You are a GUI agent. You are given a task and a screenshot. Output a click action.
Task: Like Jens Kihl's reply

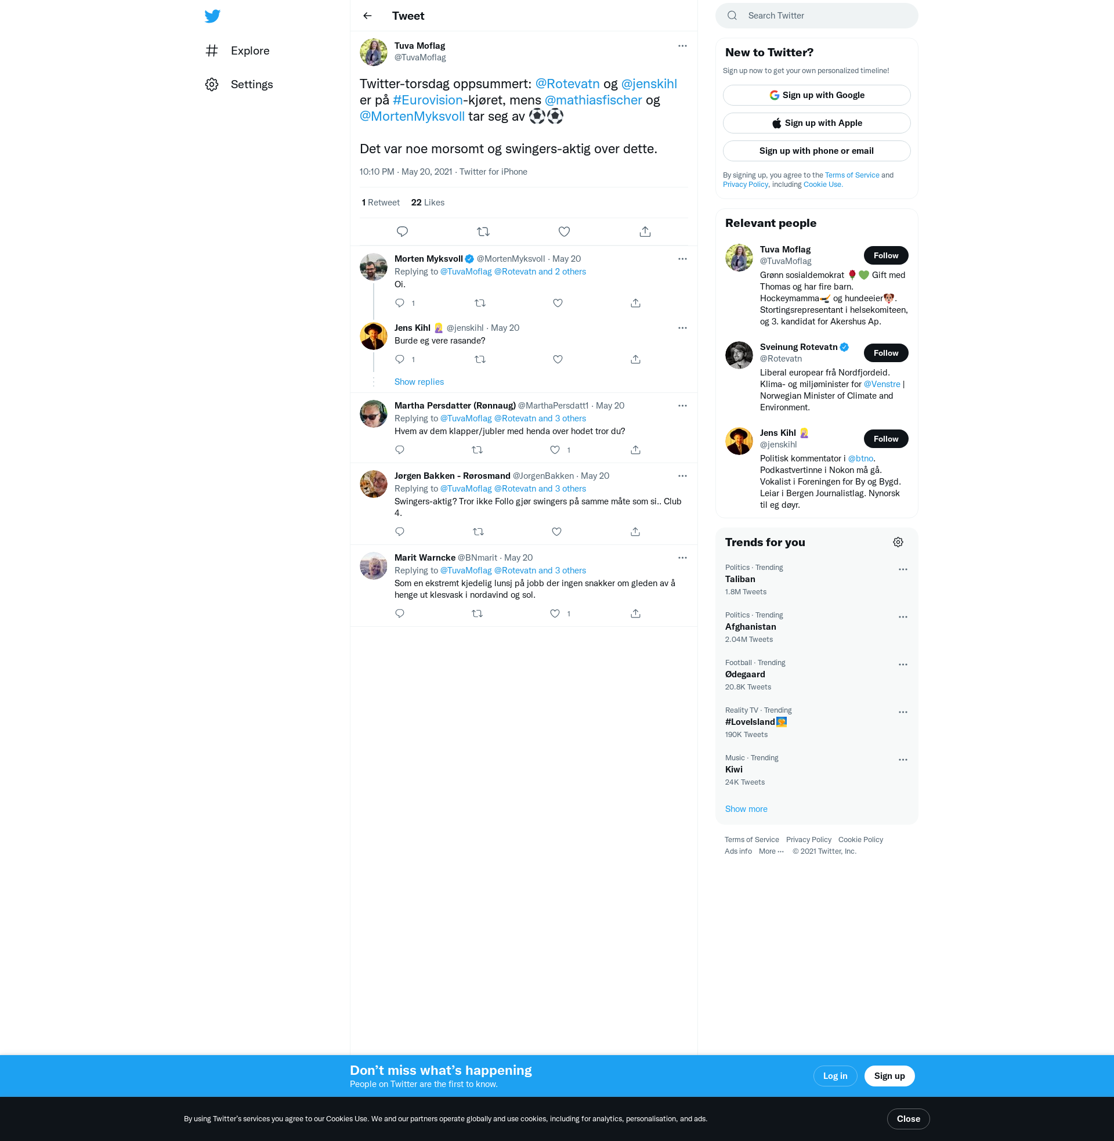point(558,359)
